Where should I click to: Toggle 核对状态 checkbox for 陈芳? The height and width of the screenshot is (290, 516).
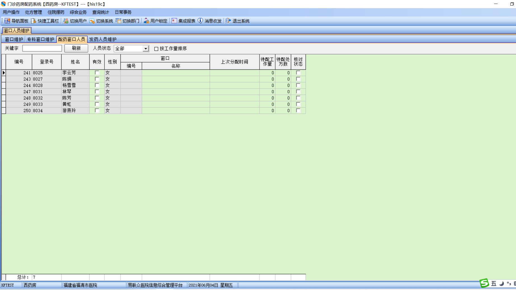tap(298, 98)
